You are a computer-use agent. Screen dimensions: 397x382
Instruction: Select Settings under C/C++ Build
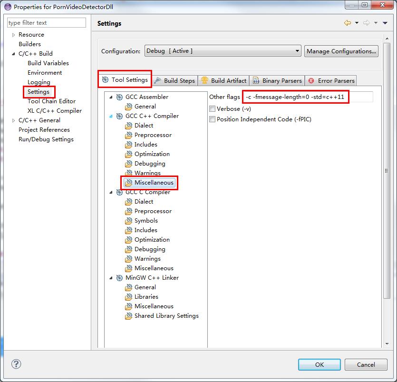pyautogui.click(x=39, y=92)
